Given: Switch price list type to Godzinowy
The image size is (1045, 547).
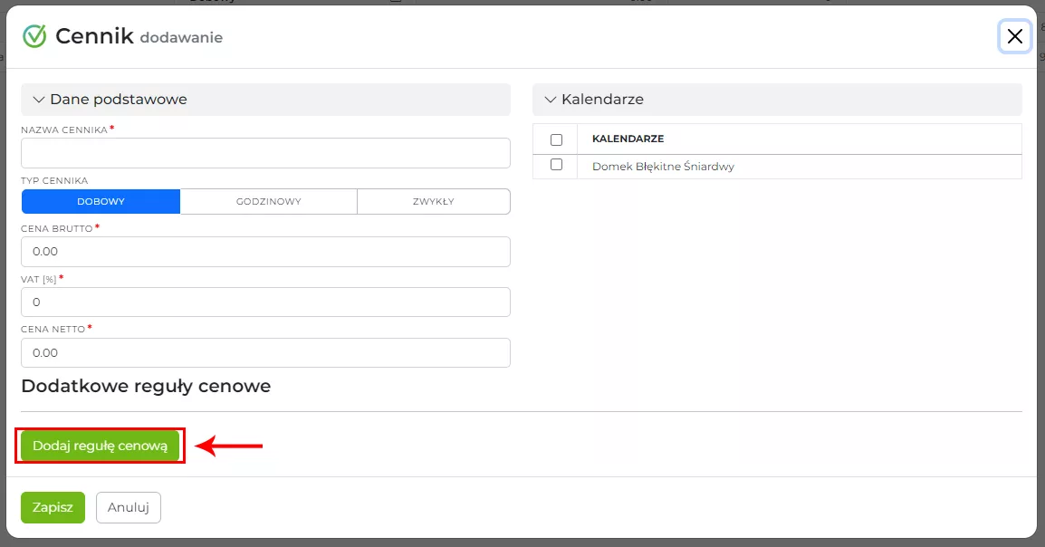Looking at the screenshot, I should tap(268, 202).
